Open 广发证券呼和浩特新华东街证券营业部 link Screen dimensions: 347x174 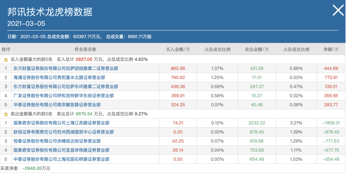click(63, 96)
